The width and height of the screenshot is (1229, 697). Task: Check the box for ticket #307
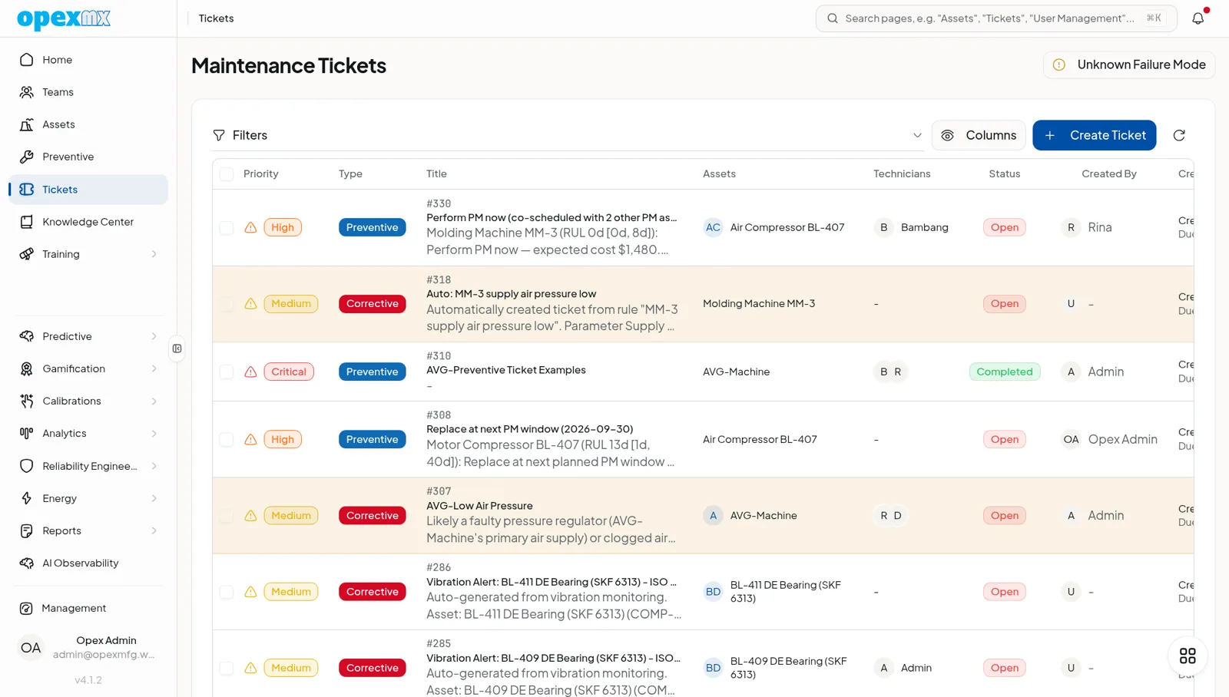[227, 516]
